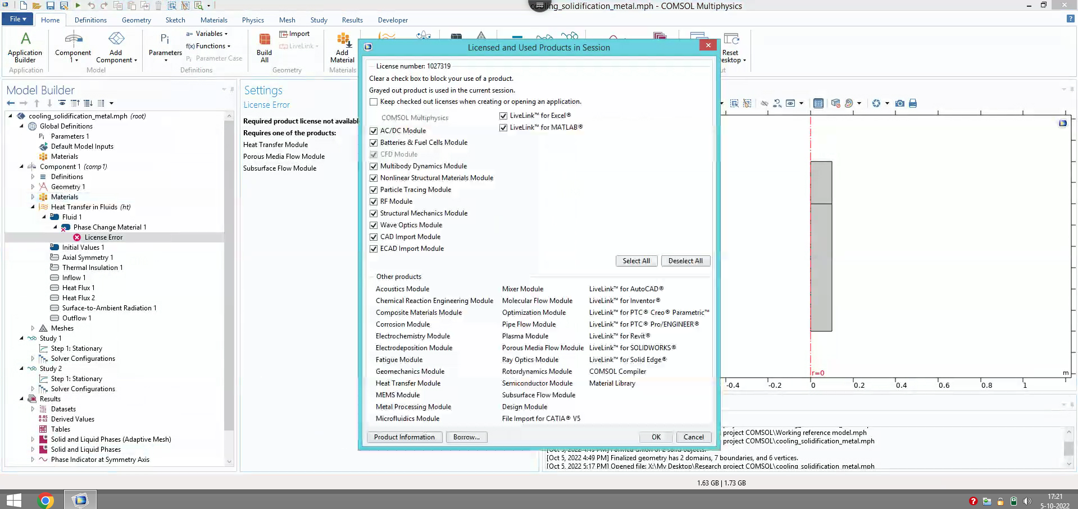The height and width of the screenshot is (509, 1078).
Task: Click the Model Builder show eye icon
Action: pos(62,103)
